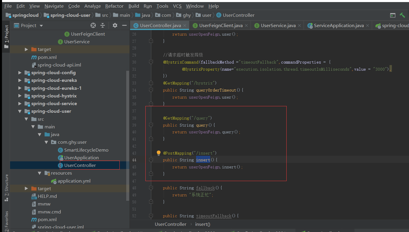Viewport: 409px width, 232px height.
Task: Hide the Project panel with minus icon
Action: click(124, 25)
